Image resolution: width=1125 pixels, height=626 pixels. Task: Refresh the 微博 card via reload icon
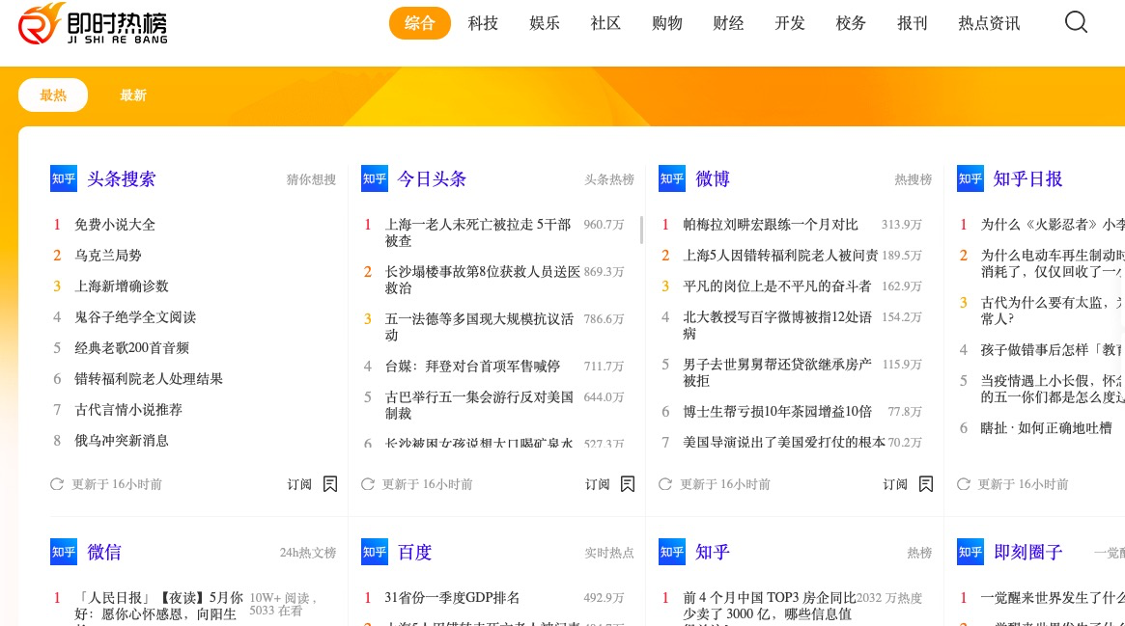click(665, 484)
